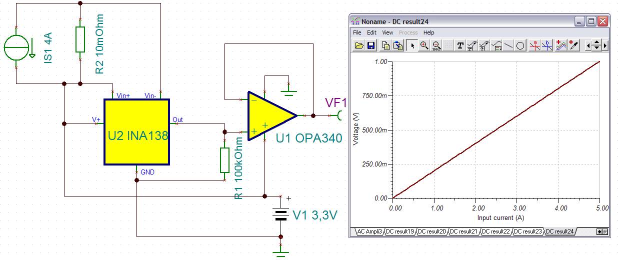
Task: Switch to the AC Ampli3 tab
Action: (x=369, y=231)
